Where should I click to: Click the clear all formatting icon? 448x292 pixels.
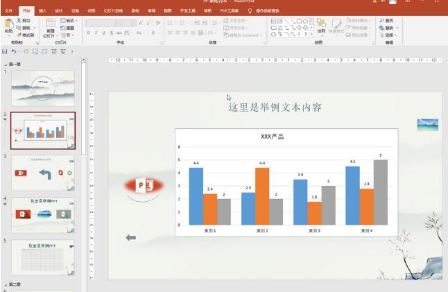pos(157,23)
